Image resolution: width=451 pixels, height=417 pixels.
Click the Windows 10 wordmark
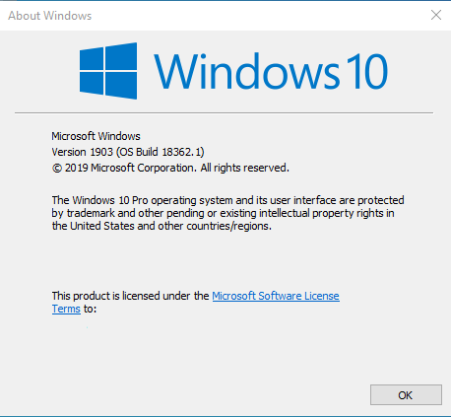(x=271, y=71)
